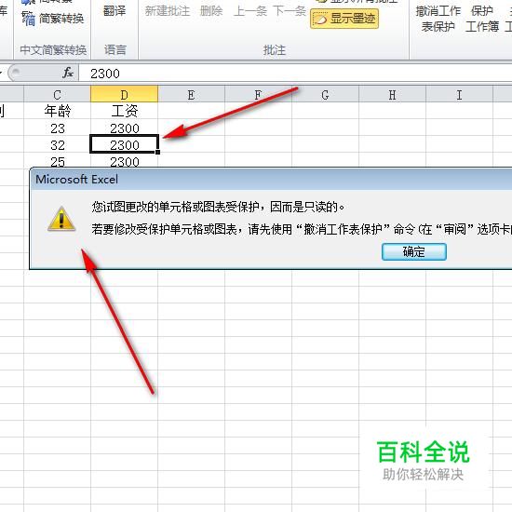Click the cell containing 32
This screenshot has width=512, height=512.
point(57,144)
